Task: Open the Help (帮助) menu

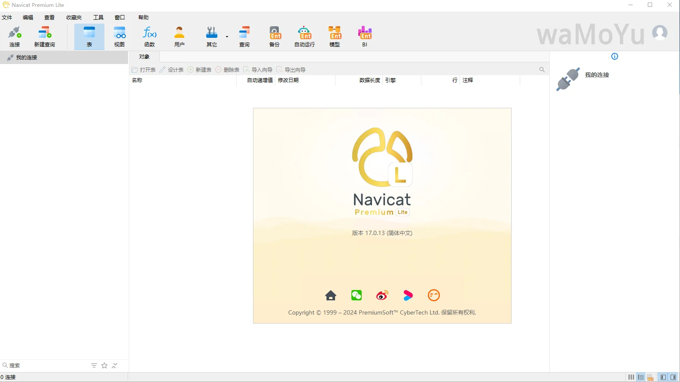Action: (x=143, y=18)
